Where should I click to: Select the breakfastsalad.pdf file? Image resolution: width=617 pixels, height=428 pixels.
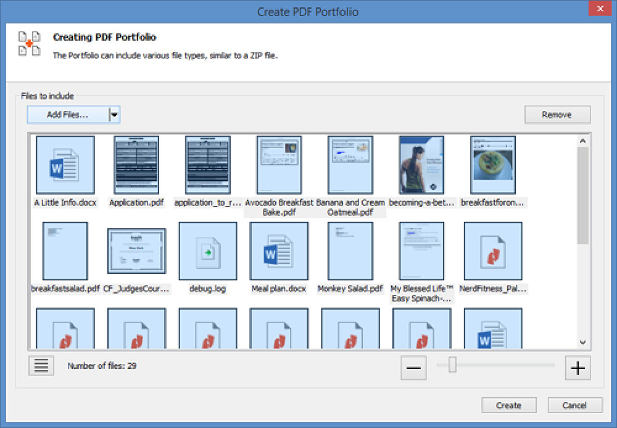65,250
